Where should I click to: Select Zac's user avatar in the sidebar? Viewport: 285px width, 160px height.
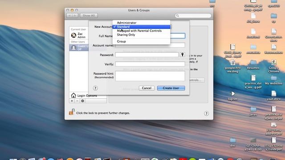click(x=73, y=35)
